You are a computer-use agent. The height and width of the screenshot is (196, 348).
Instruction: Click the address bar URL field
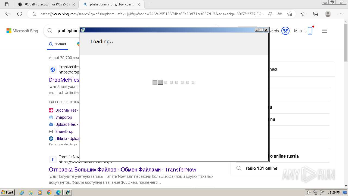coord(152,14)
